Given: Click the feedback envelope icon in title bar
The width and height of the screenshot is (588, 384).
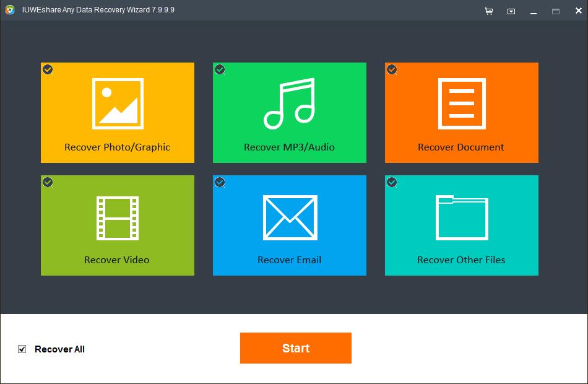Looking at the screenshot, I should 511,11.
